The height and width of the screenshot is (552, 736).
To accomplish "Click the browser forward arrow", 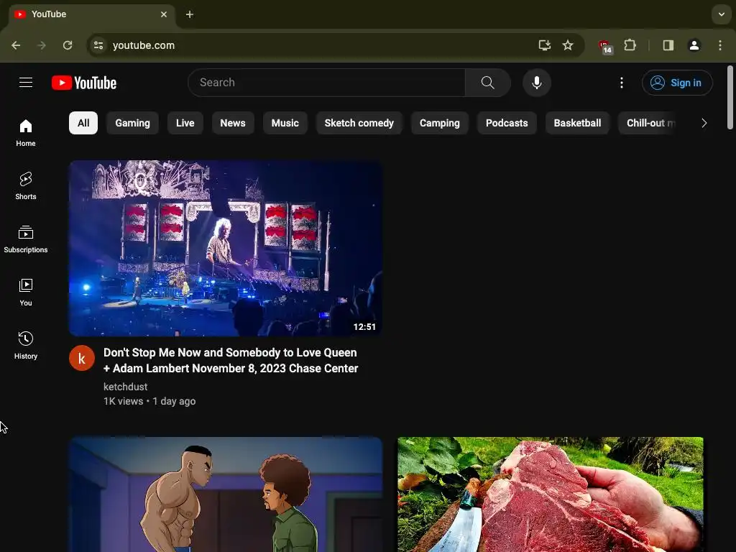I will tap(42, 45).
